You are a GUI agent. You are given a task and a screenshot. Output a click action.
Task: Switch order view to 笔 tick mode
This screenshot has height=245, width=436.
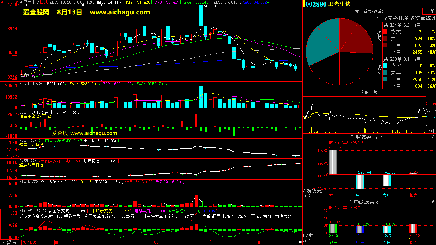[432, 11]
